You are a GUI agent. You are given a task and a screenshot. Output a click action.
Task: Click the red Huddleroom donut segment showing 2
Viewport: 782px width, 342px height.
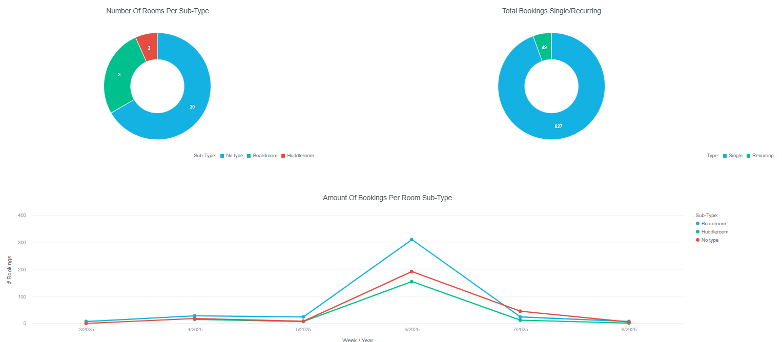(149, 48)
